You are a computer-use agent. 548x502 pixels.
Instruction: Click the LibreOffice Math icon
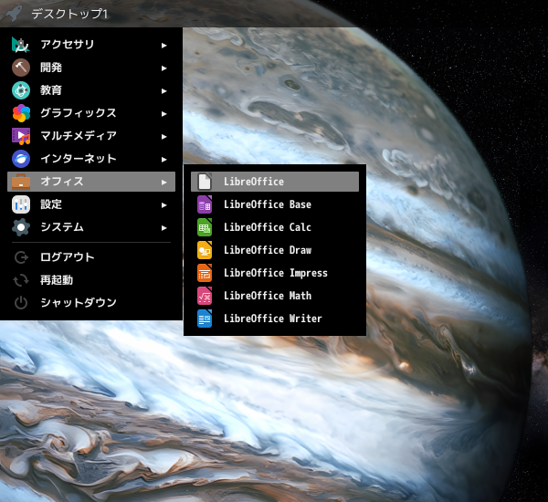click(x=205, y=296)
